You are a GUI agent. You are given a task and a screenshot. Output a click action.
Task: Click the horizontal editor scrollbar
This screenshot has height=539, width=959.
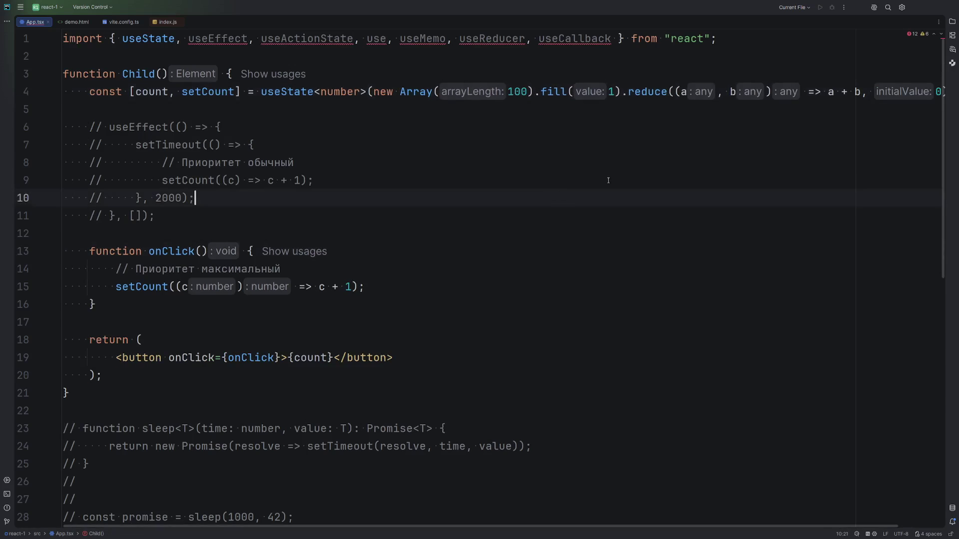coord(479,526)
